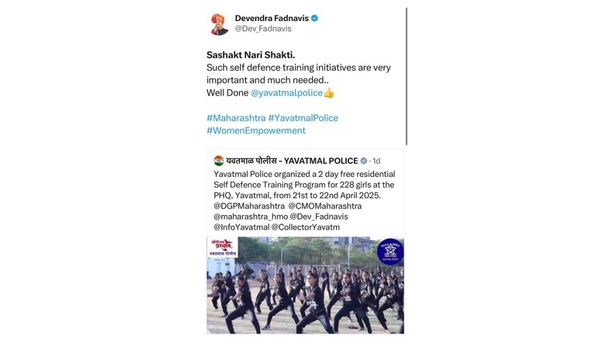The height and width of the screenshot is (343, 610).
Task: Click verified badge next to YAVATMAL POLICE
Action: pyautogui.click(x=363, y=161)
